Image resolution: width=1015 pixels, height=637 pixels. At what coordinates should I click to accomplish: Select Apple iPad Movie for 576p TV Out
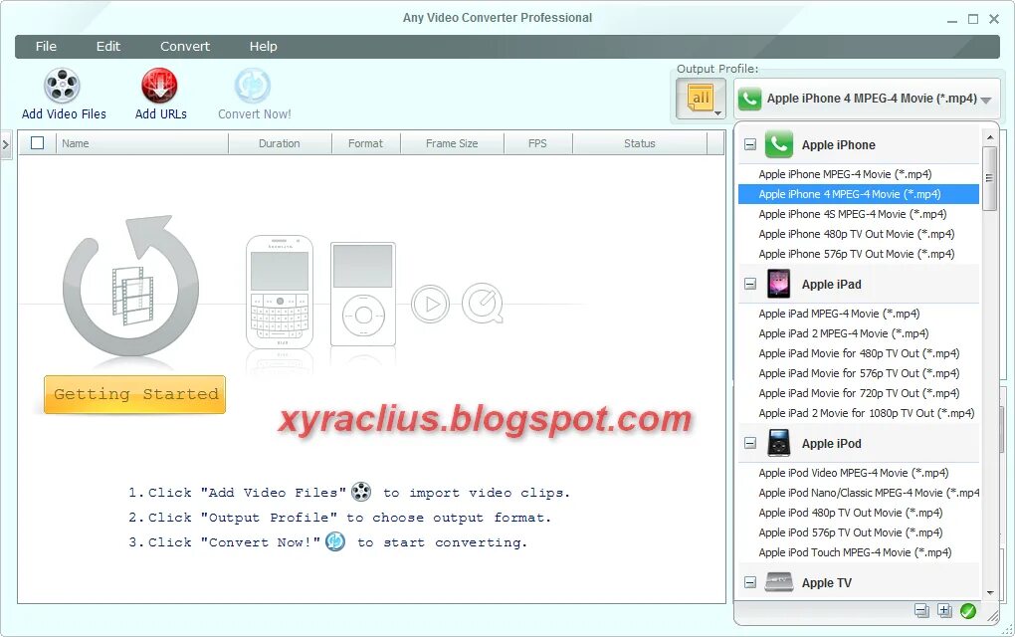(x=859, y=373)
